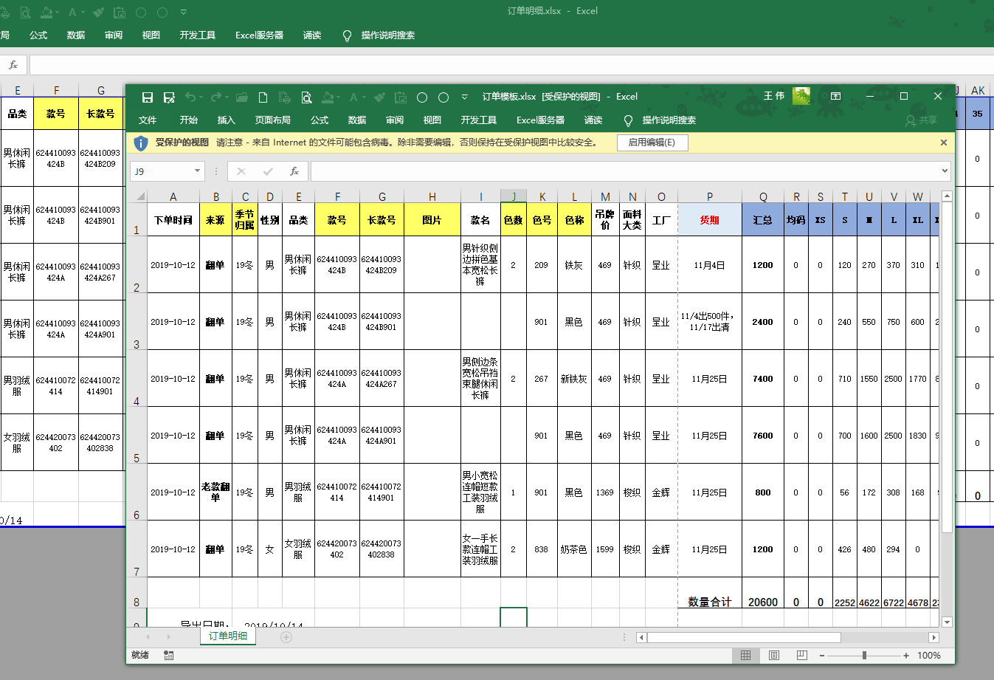Click 操作说明搜索 in front window
The image size is (994, 680).
669,120
